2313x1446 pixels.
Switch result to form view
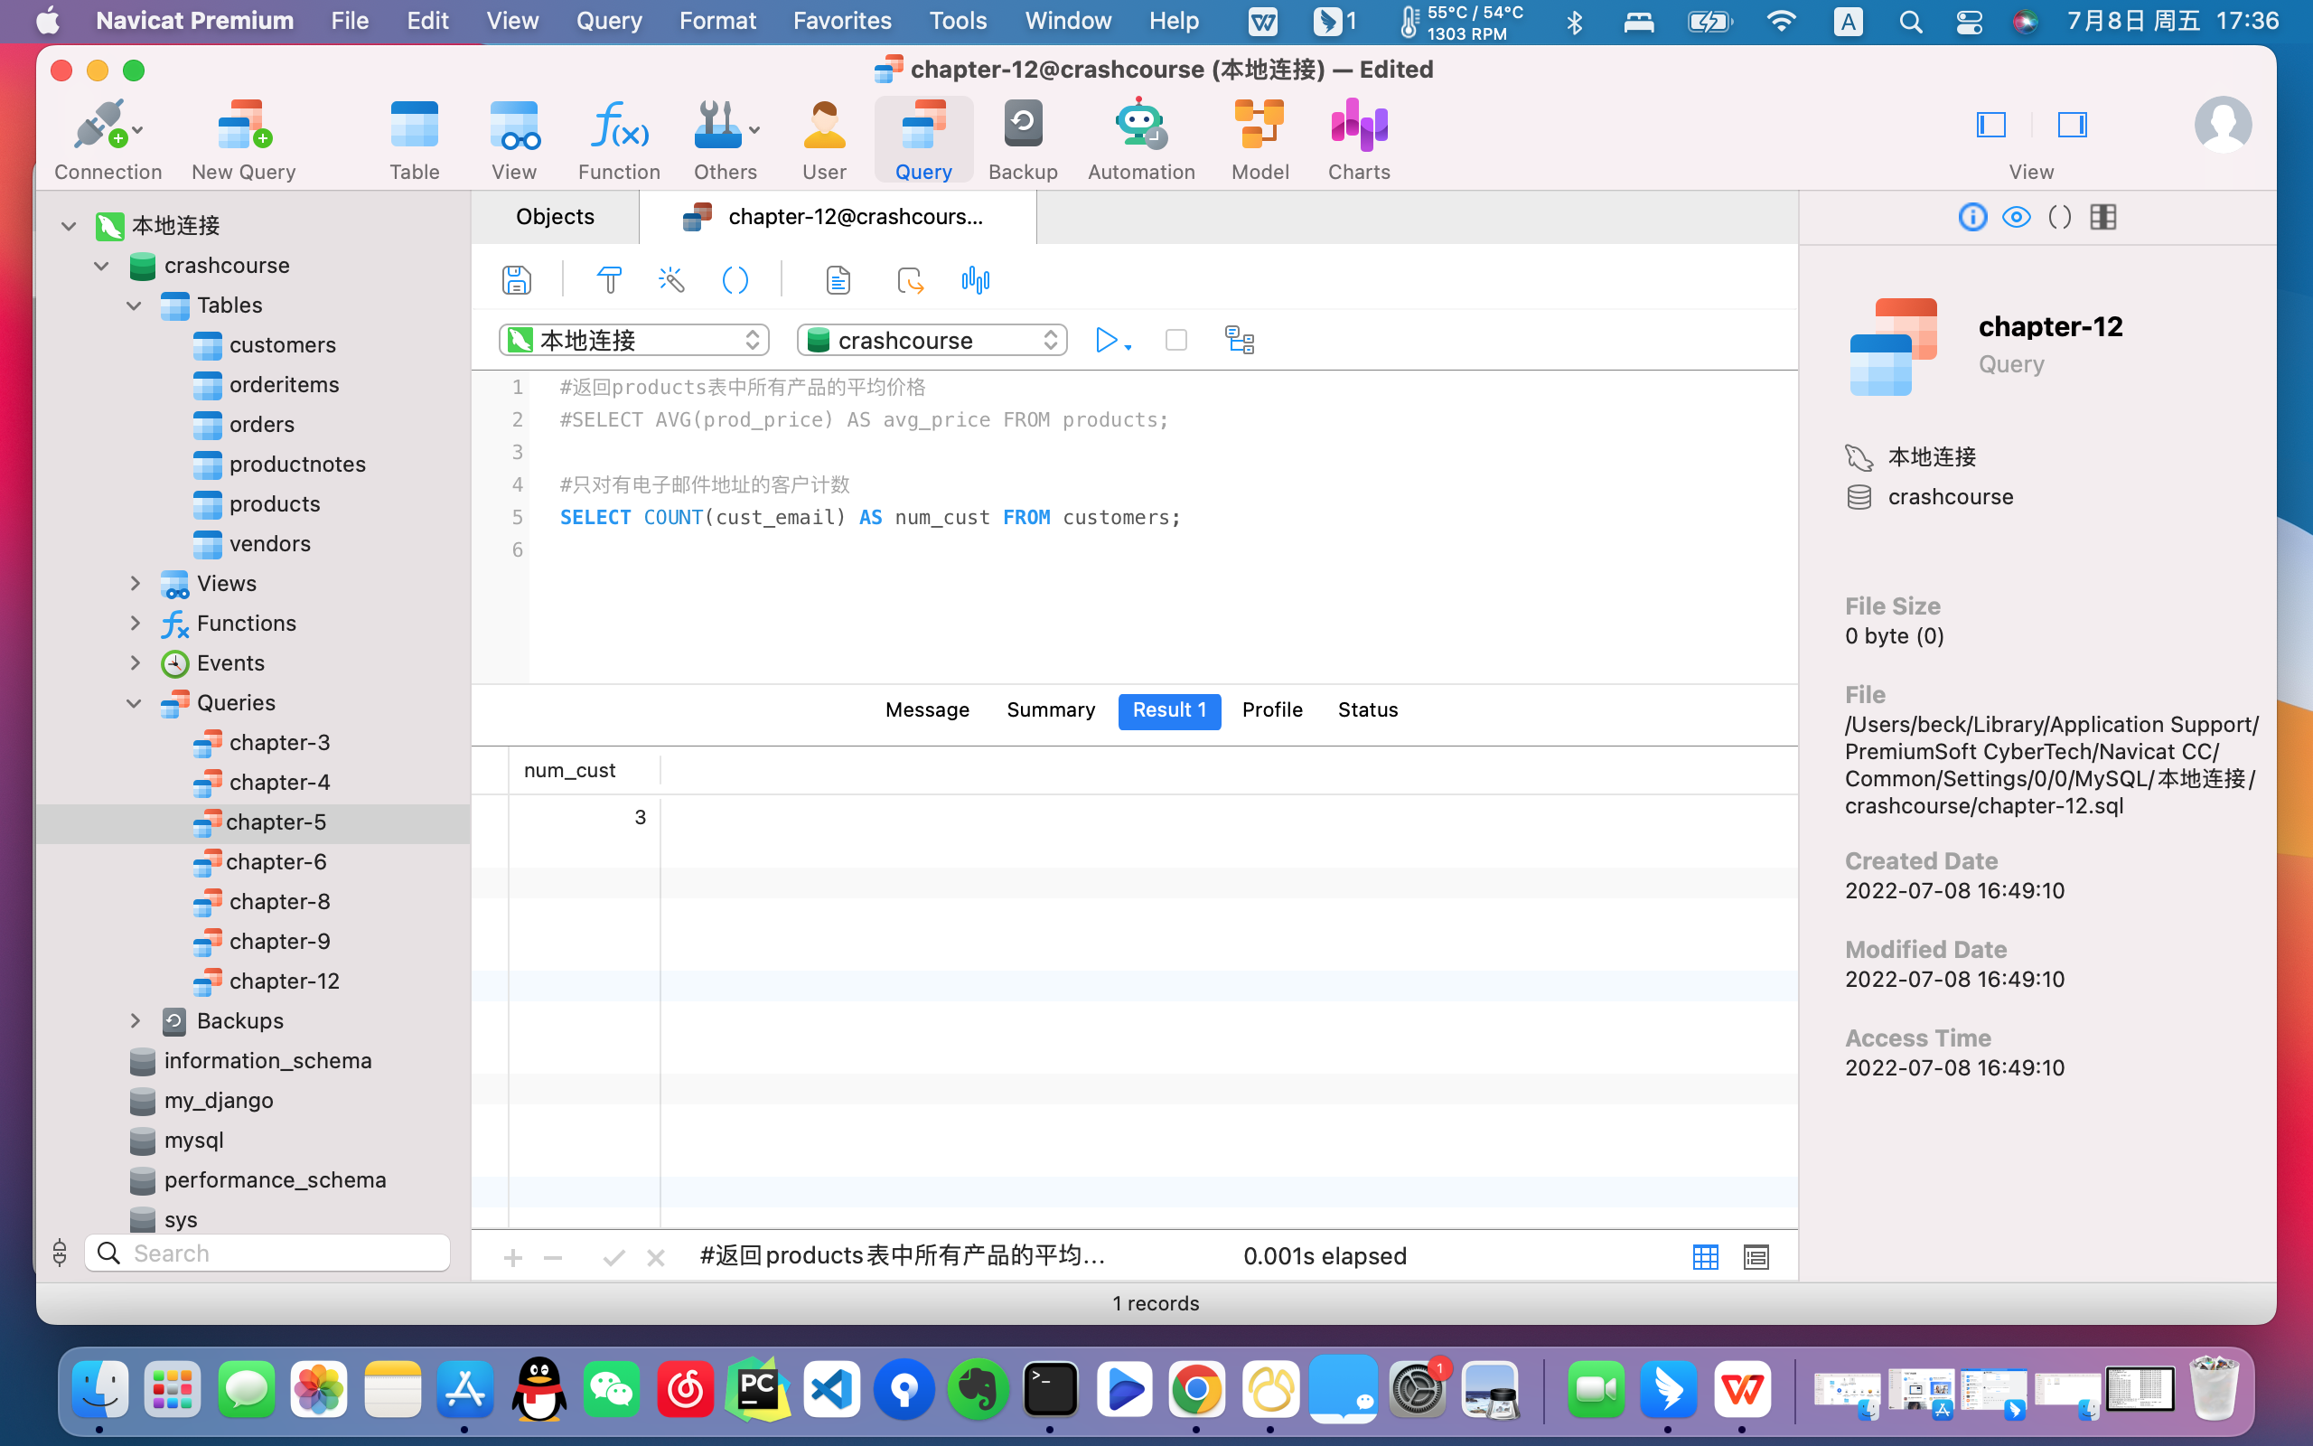tap(1756, 1256)
